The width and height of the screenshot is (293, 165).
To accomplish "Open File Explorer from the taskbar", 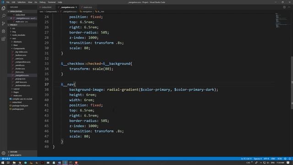I will 14,163.
